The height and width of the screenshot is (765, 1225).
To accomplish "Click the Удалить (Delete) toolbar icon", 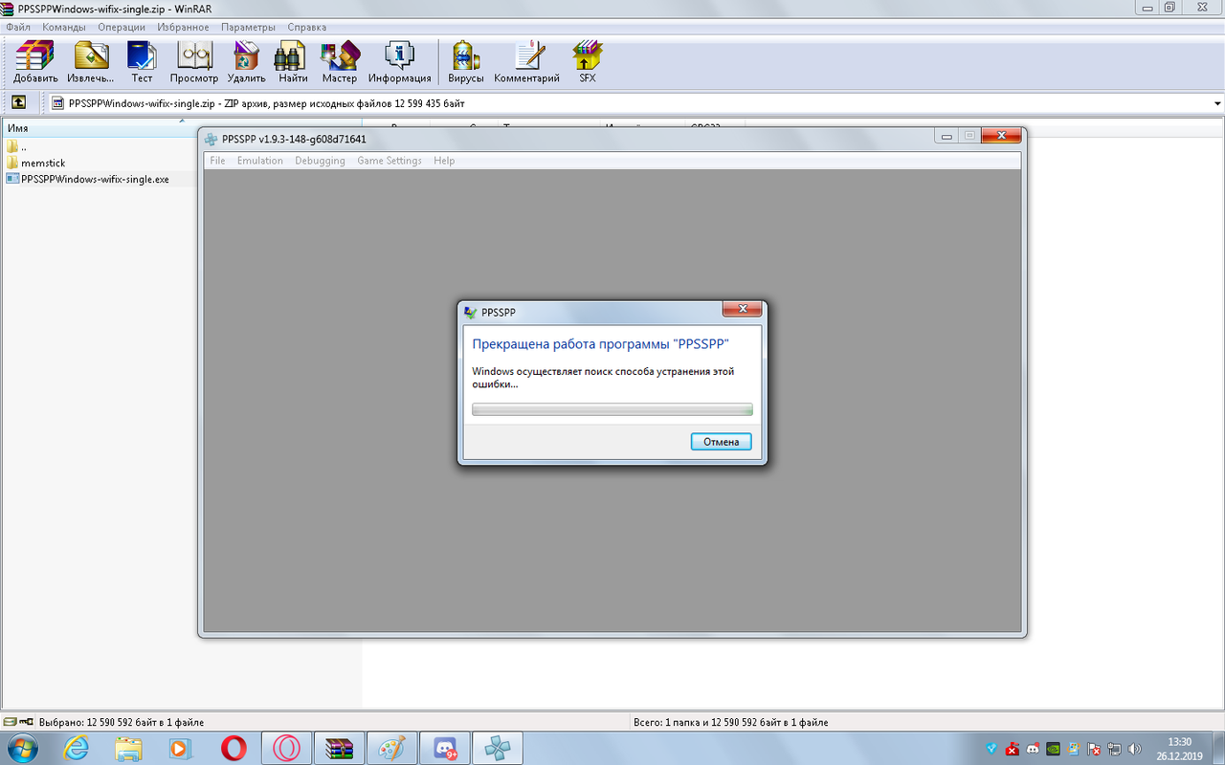I will click(x=246, y=62).
